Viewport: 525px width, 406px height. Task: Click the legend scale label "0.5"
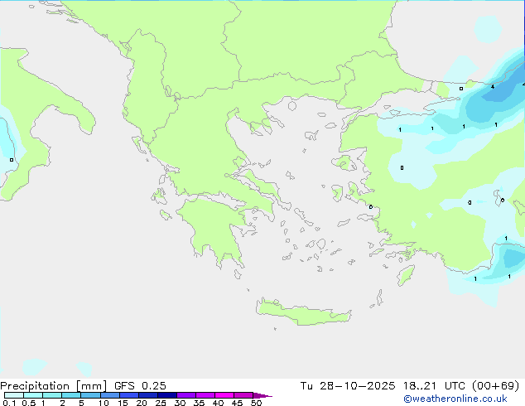coord(29,403)
